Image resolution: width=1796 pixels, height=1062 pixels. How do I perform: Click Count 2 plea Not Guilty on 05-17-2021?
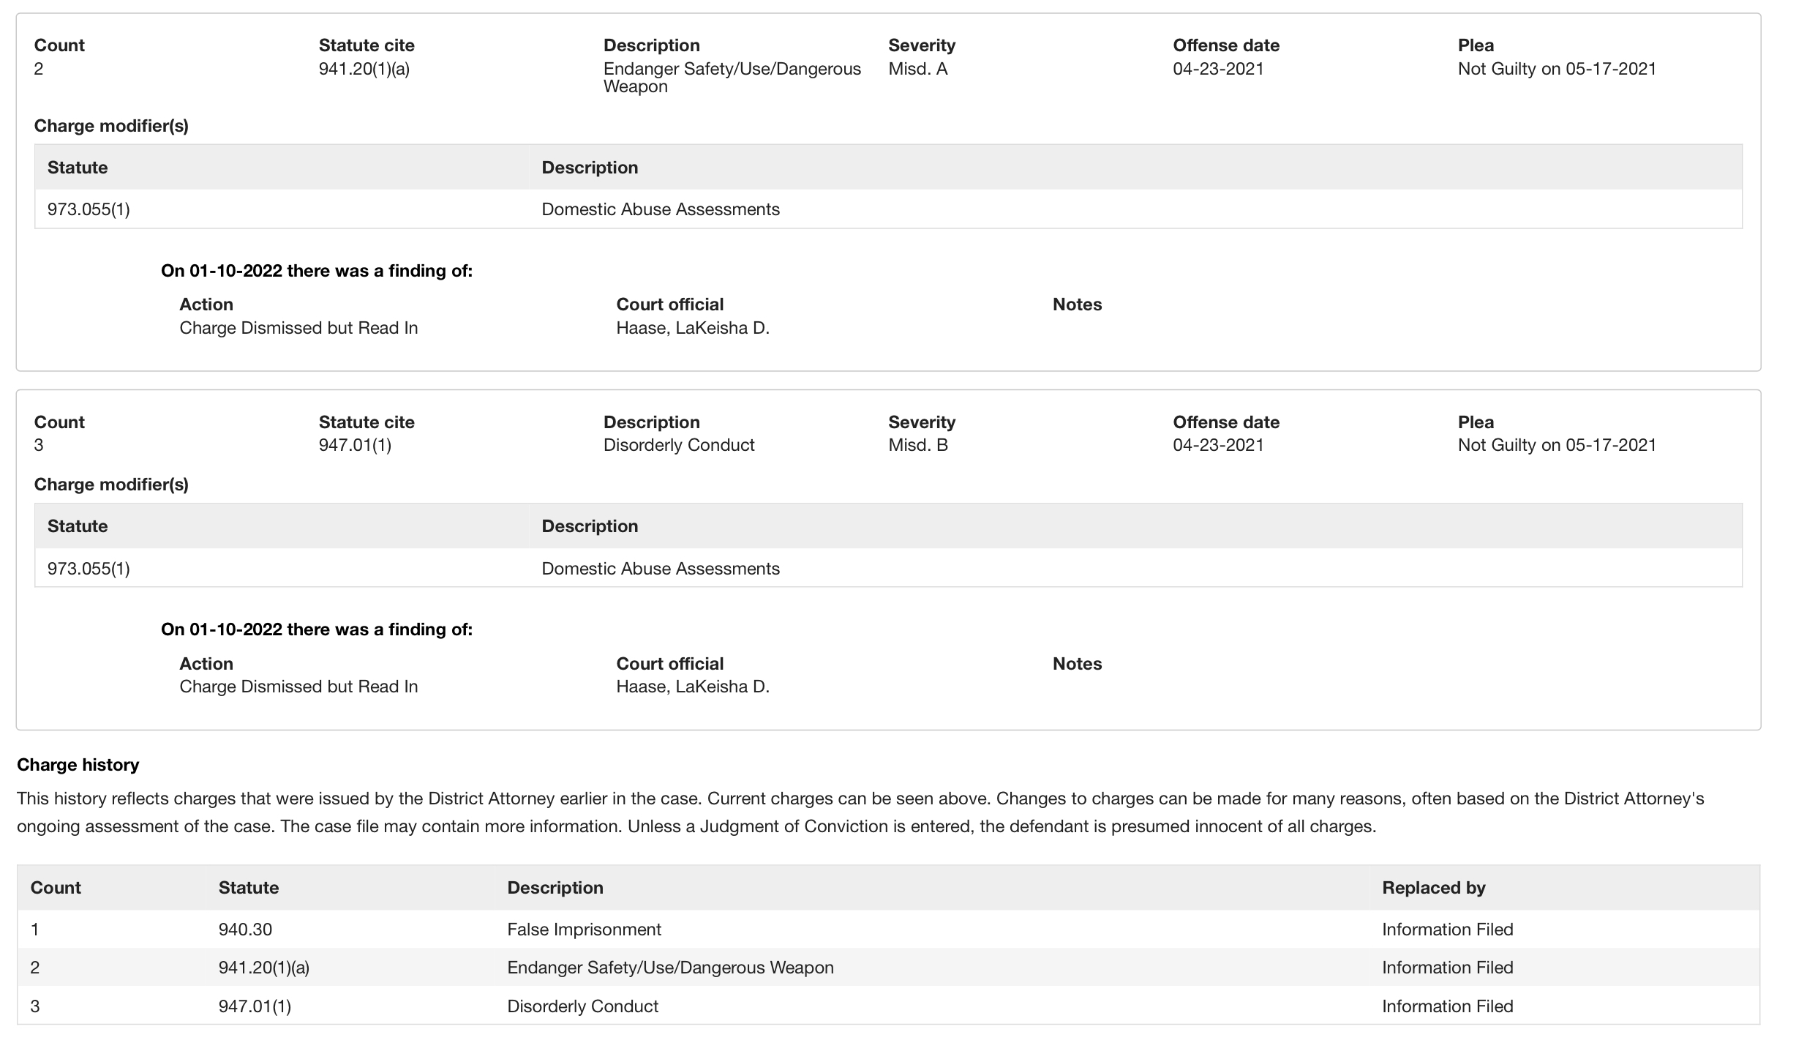[x=1557, y=69]
